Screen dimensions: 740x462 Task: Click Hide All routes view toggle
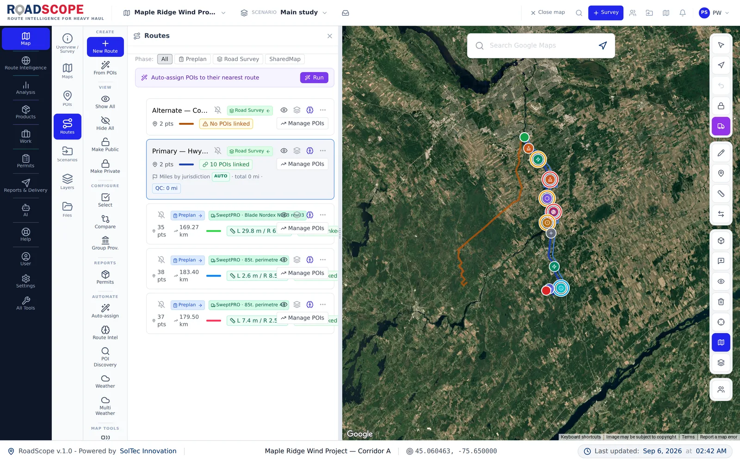pyautogui.click(x=105, y=123)
